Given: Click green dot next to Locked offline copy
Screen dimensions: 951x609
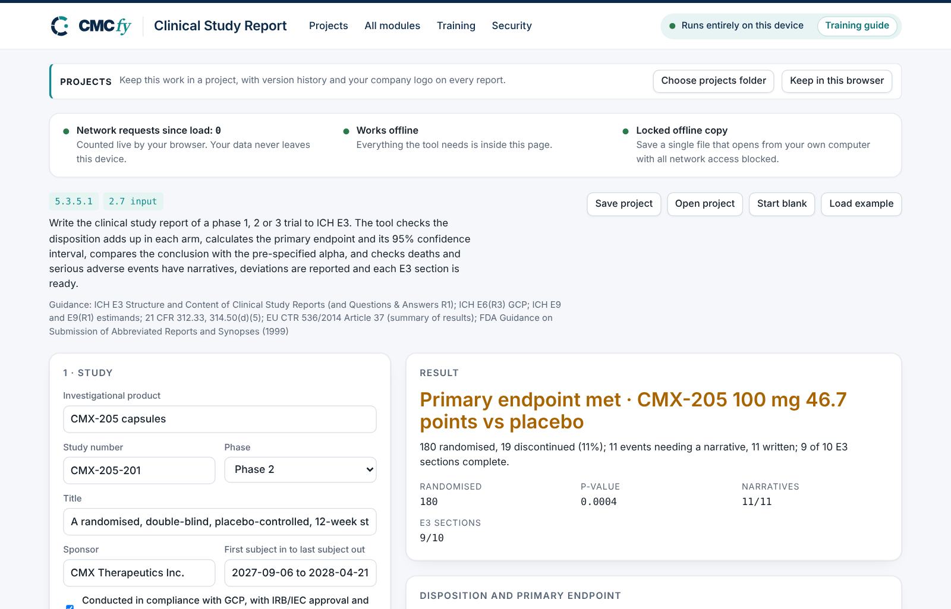Looking at the screenshot, I should 625,131.
